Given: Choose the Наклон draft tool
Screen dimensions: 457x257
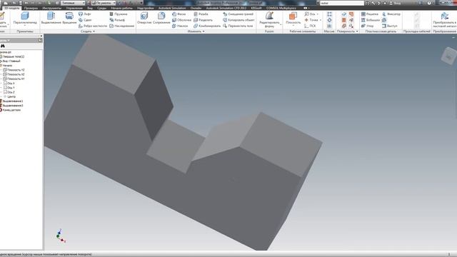Looking at the screenshot, I should [x=180, y=26].
